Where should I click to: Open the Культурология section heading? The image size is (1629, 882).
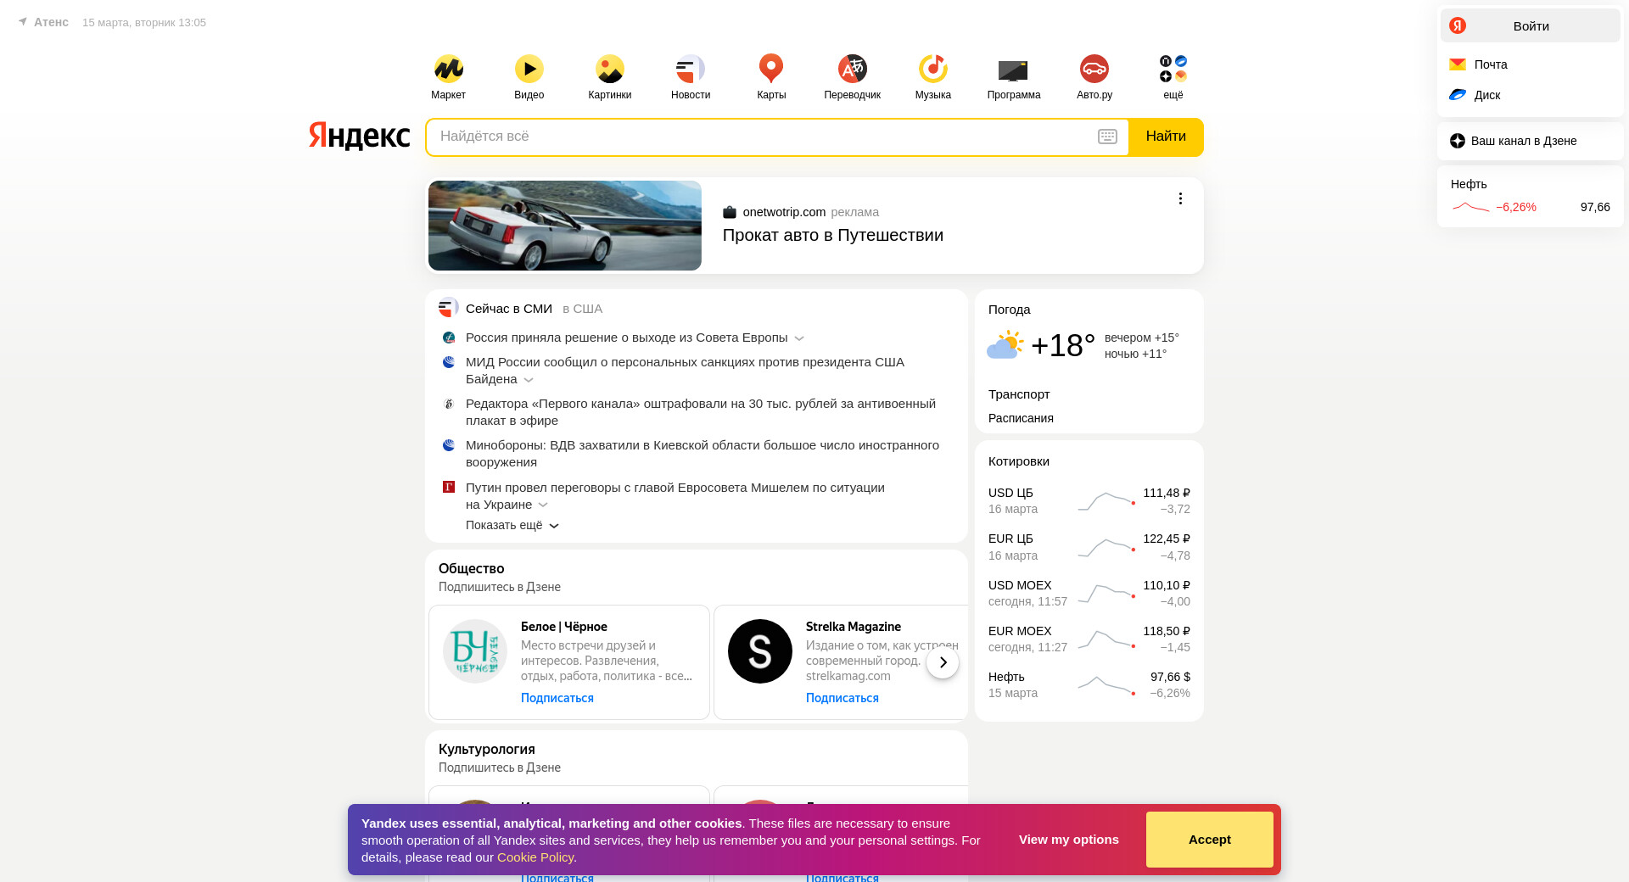[487, 750]
